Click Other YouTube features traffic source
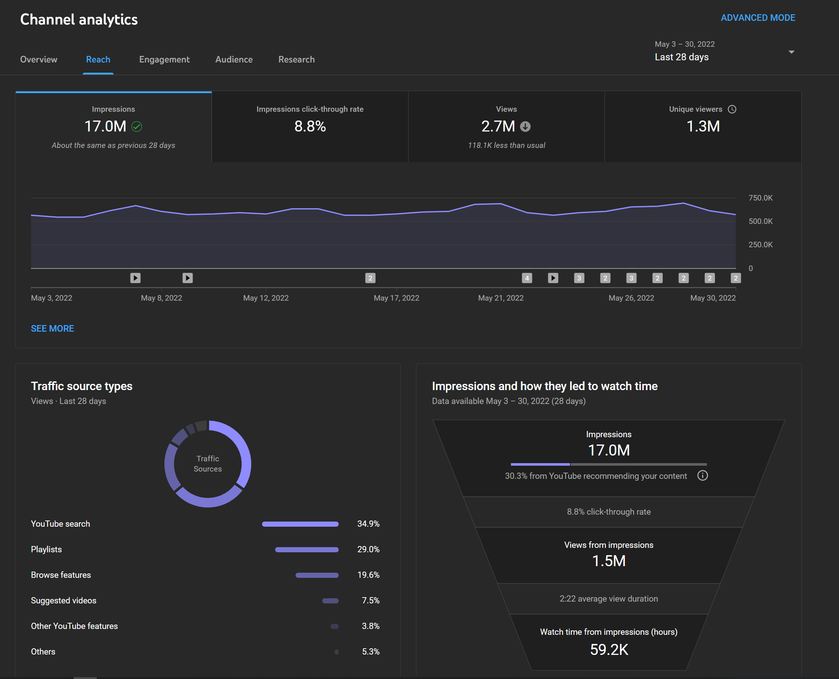The image size is (839, 679). 205,626
